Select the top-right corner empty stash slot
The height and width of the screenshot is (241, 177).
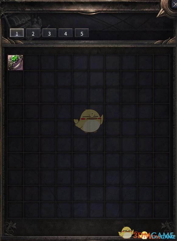point(161,62)
